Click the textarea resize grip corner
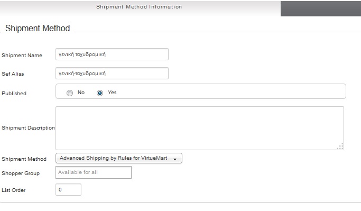The image size is (361, 211). [340, 146]
